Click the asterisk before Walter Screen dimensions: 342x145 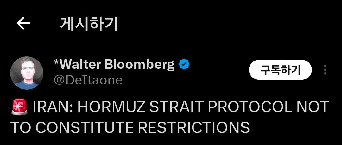(x=56, y=62)
